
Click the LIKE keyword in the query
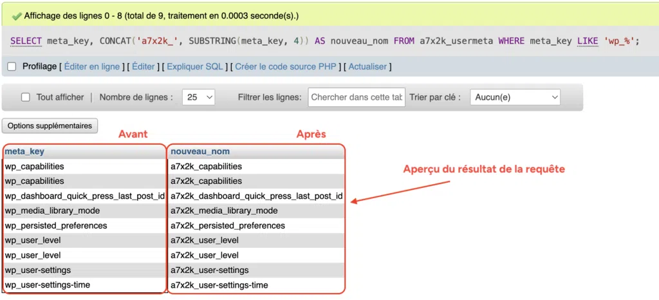pyautogui.click(x=587, y=41)
